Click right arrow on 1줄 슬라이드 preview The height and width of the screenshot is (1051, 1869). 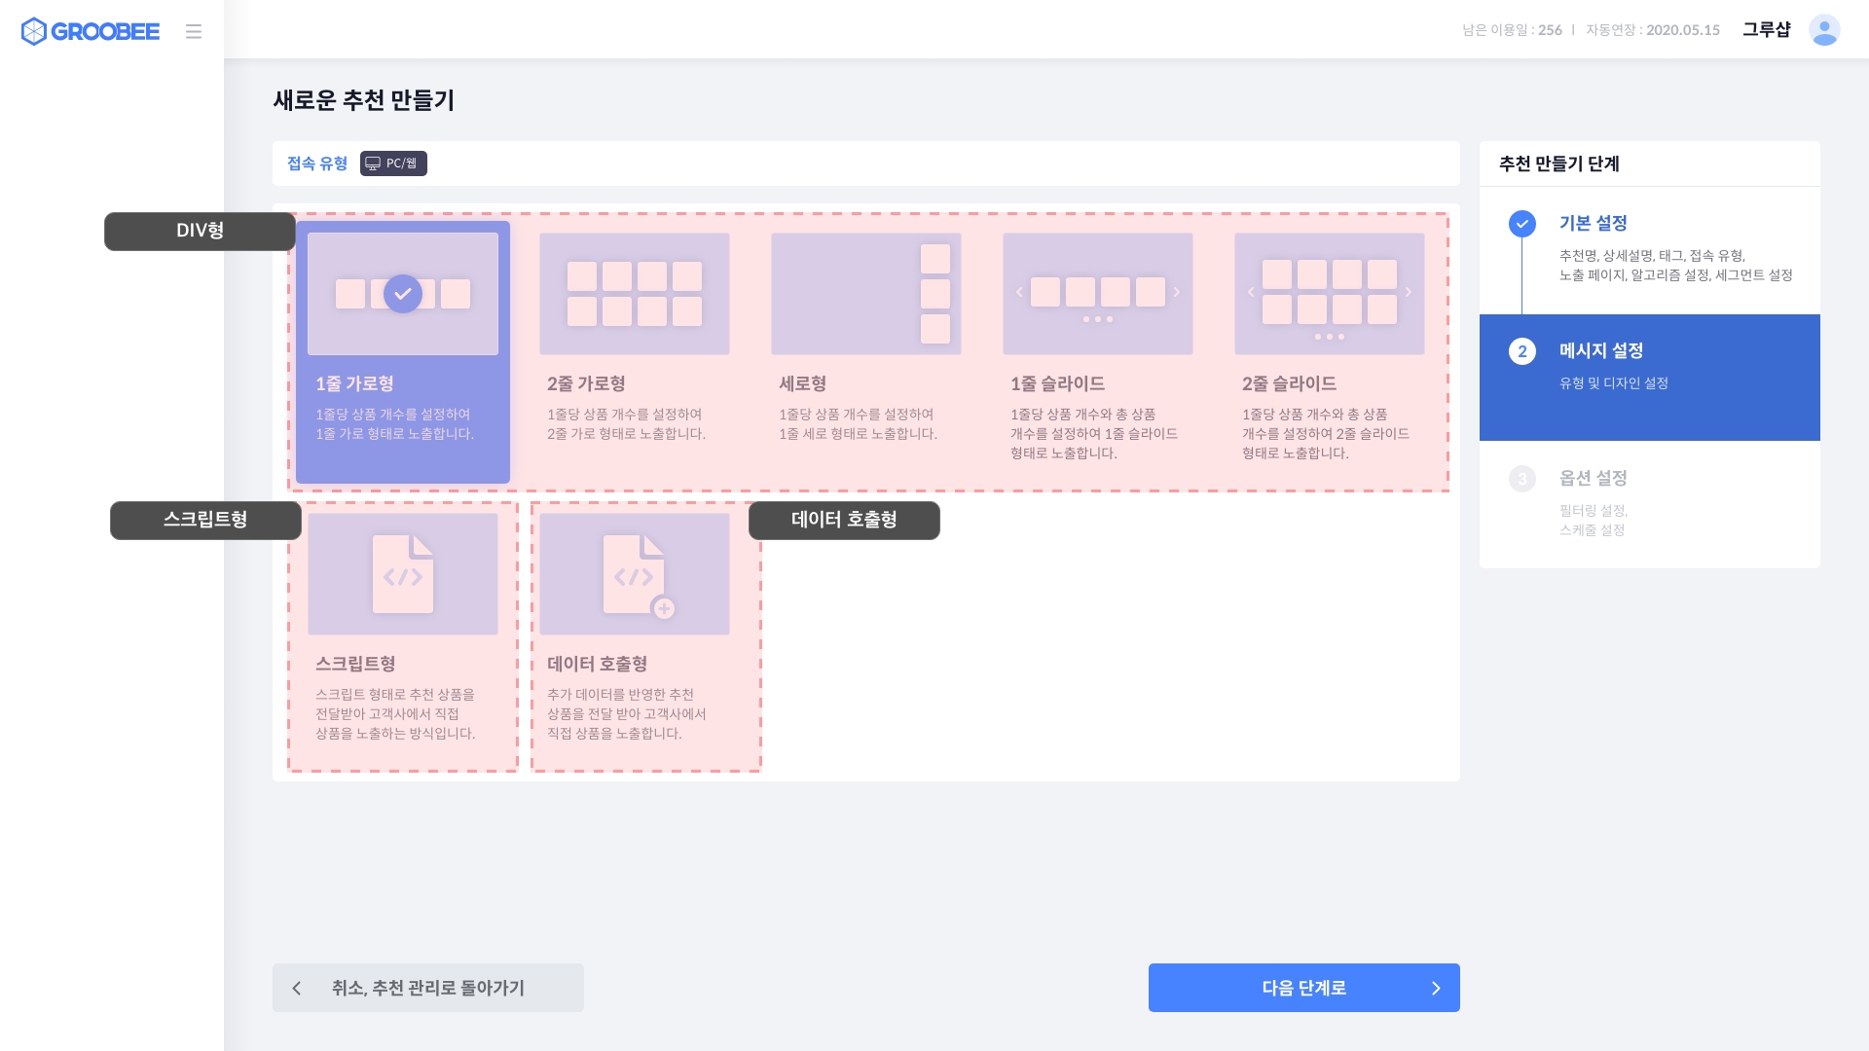[x=1176, y=292]
